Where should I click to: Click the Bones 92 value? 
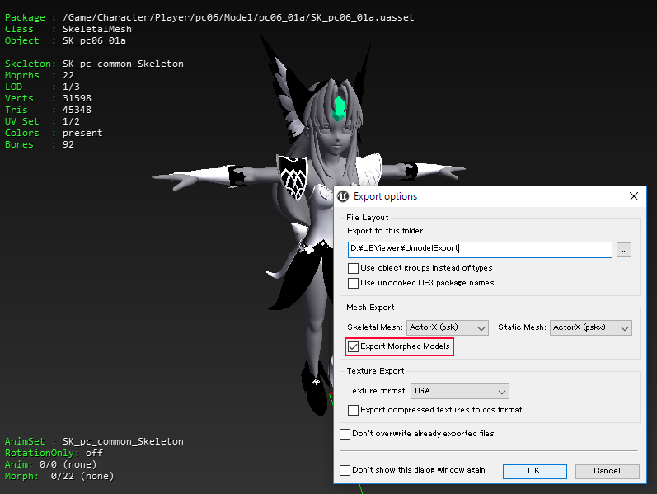point(68,144)
